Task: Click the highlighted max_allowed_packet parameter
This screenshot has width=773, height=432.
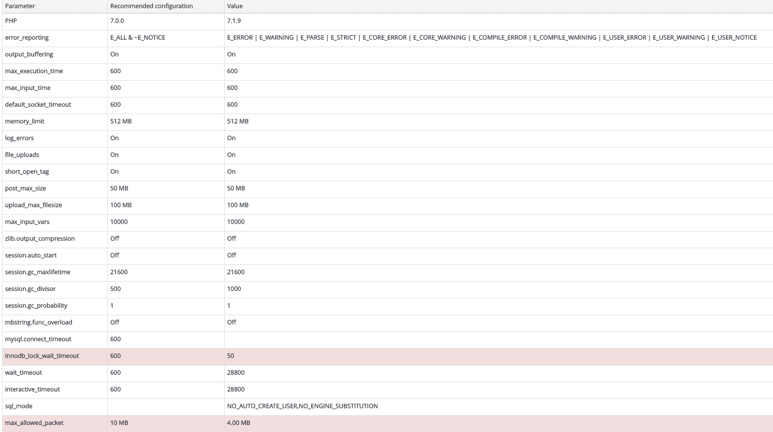Action: coord(34,423)
